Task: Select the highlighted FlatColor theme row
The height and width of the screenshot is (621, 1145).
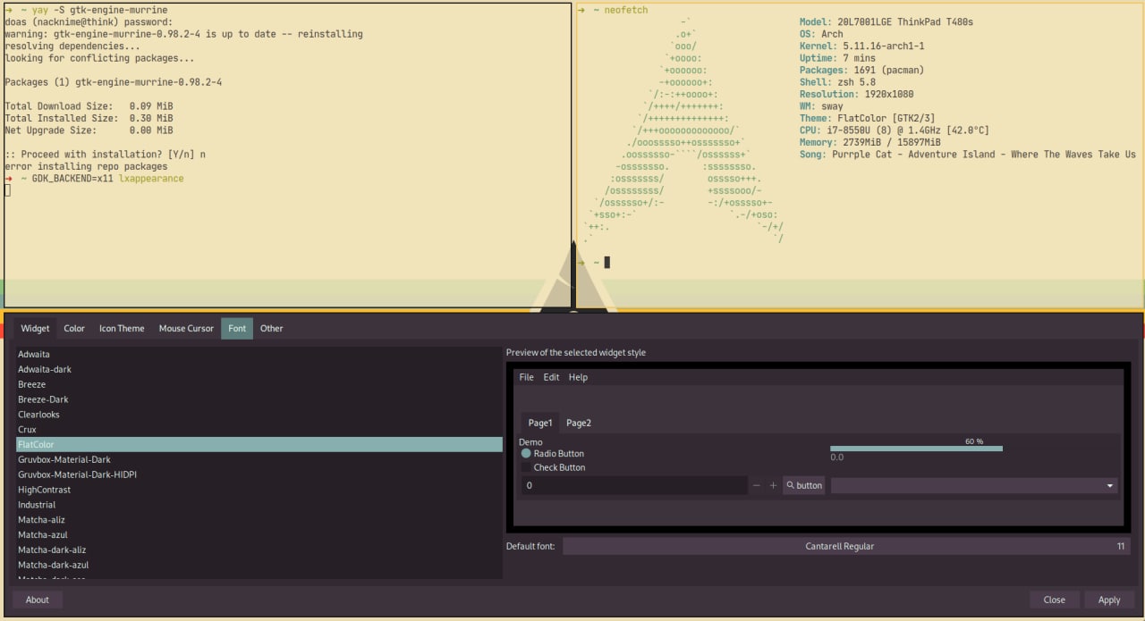Action: 259,444
